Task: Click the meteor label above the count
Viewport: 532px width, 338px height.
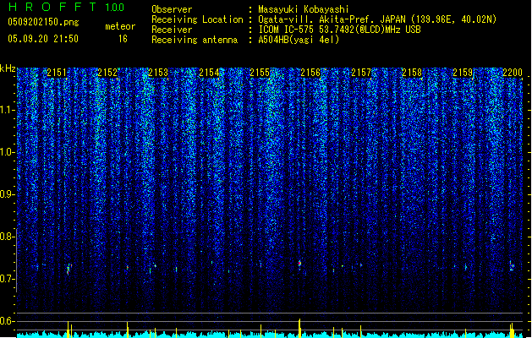Action: [x=120, y=26]
